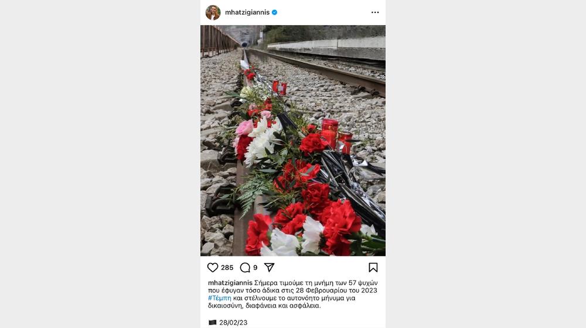Save the post with the bookmark icon
This screenshot has width=586, height=328.
click(373, 268)
